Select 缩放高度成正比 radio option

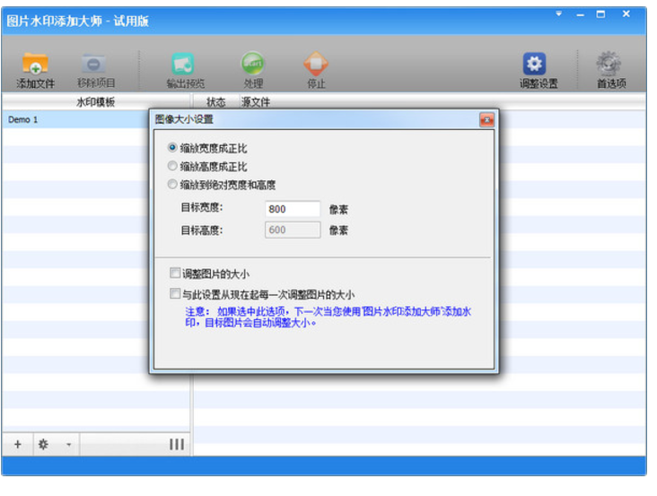click(x=173, y=166)
